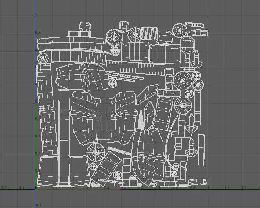260x208 pixels.
Task: Select the solid white triangular UV shell
Action: [x=141, y=120]
